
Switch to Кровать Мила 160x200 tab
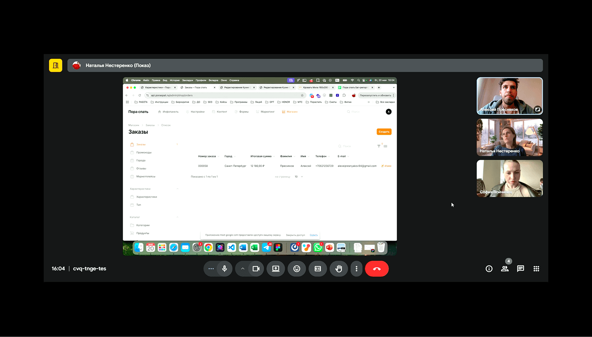click(316, 88)
